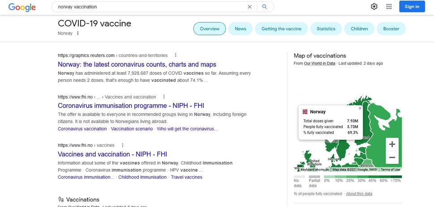Zoom out on the vaccination map

[392, 157]
